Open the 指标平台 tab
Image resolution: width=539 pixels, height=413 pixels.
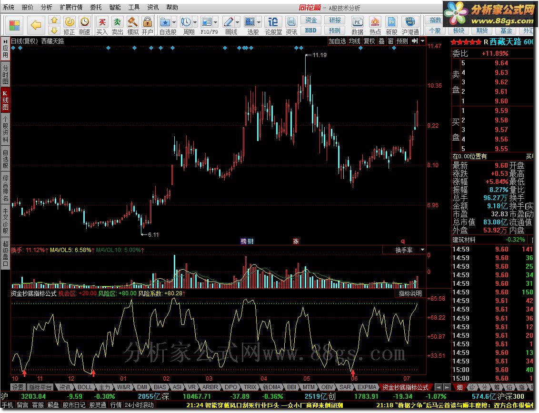pos(40,387)
